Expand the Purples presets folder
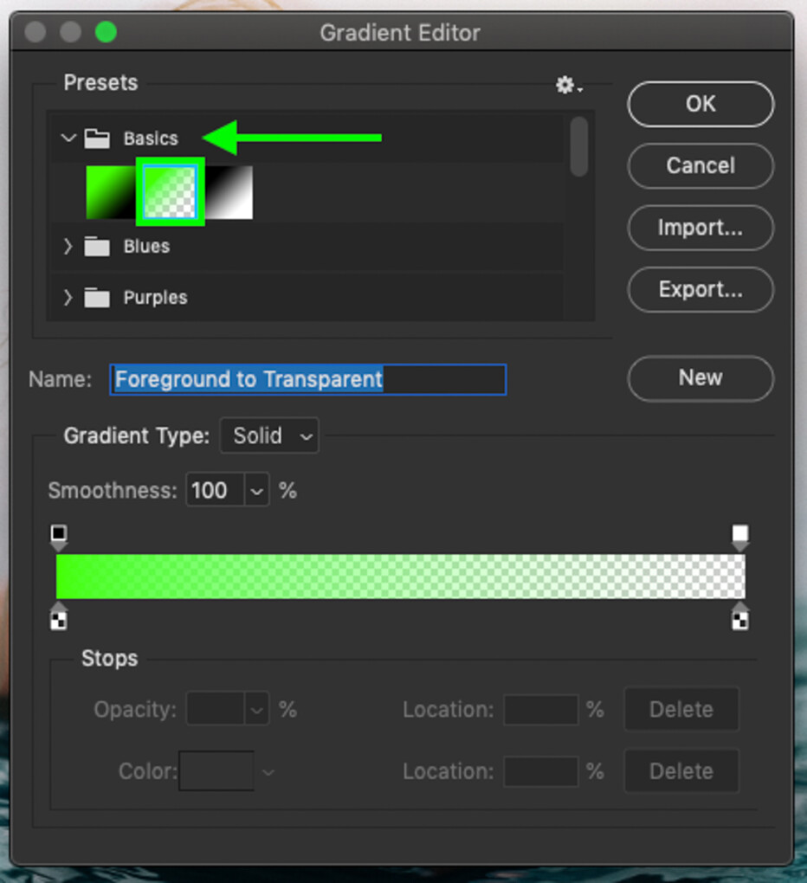 [68, 297]
